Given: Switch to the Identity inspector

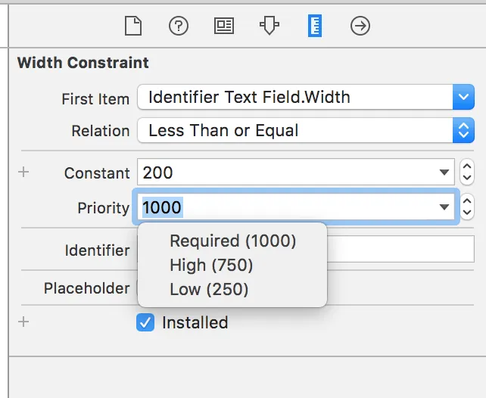Looking at the screenshot, I should tap(224, 26).
